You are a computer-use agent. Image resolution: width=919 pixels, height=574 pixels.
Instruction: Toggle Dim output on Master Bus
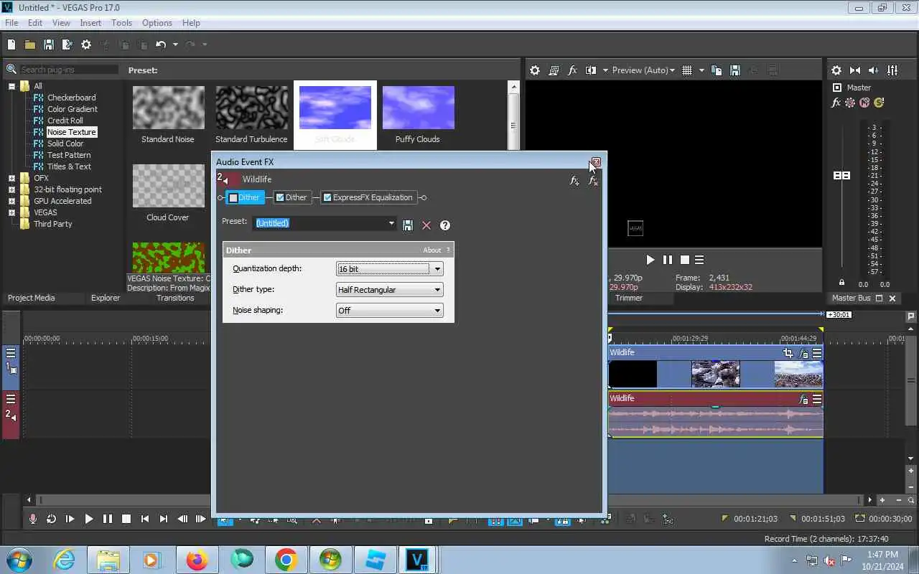click(874, 70)
